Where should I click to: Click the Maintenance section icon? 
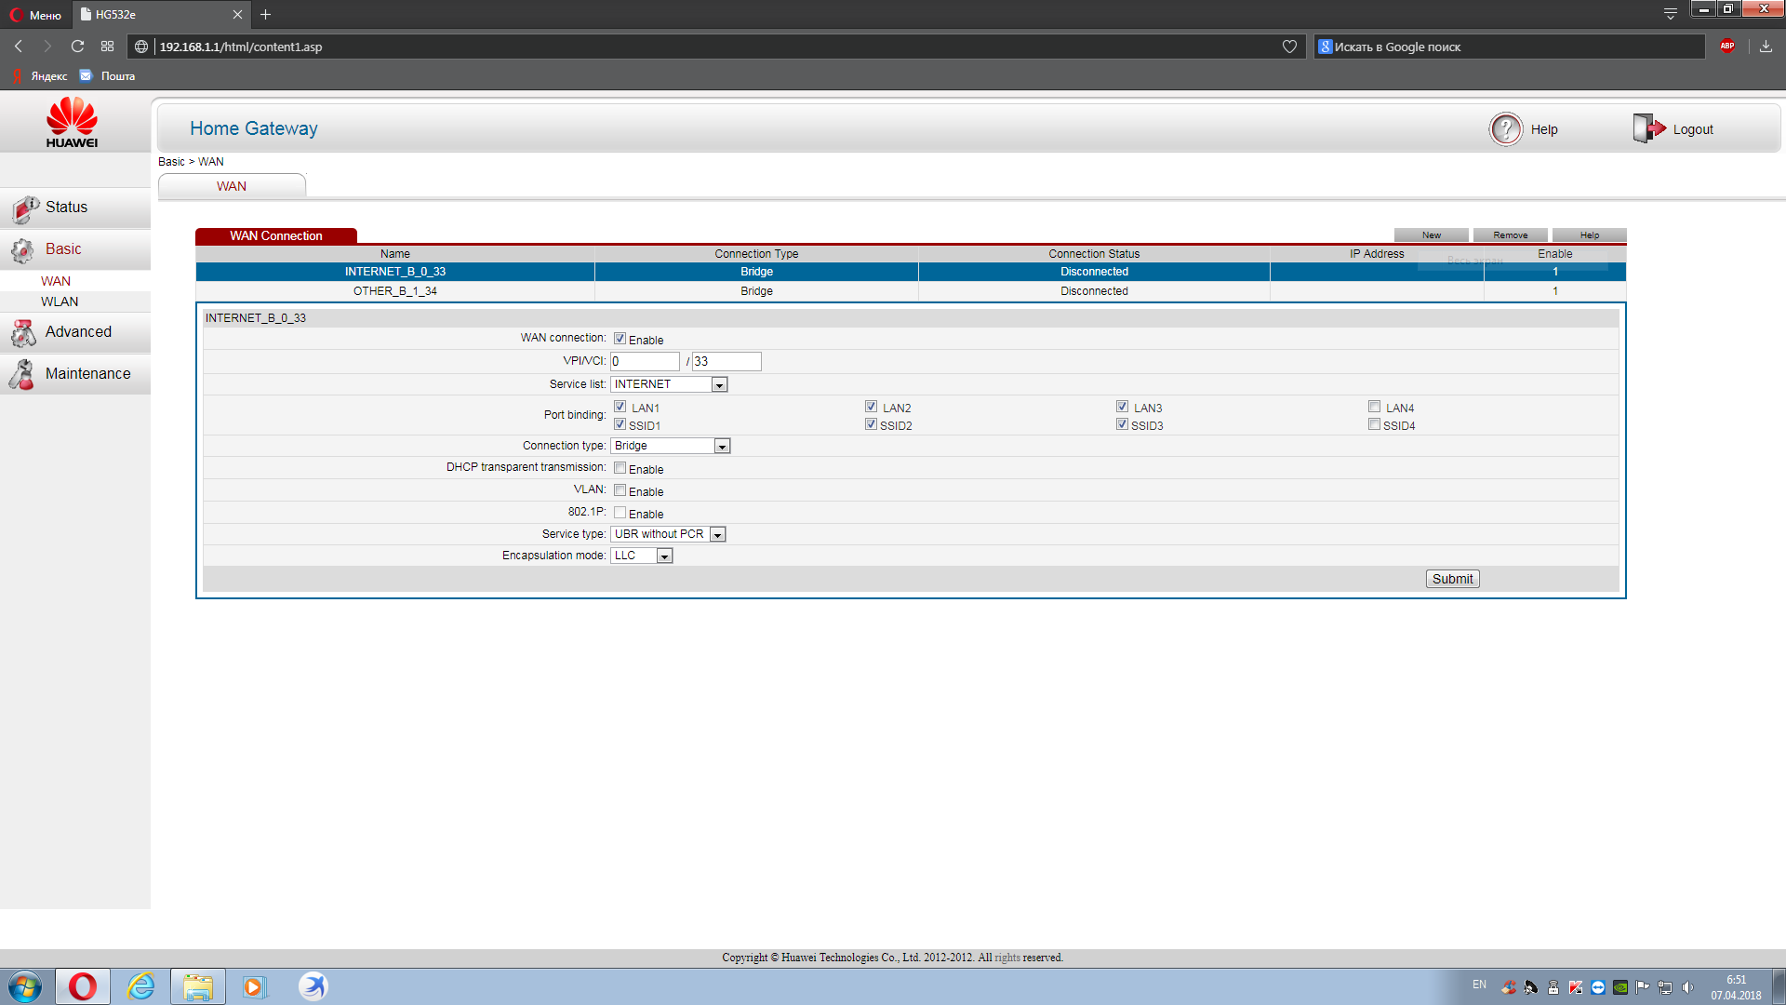point(22,374)
